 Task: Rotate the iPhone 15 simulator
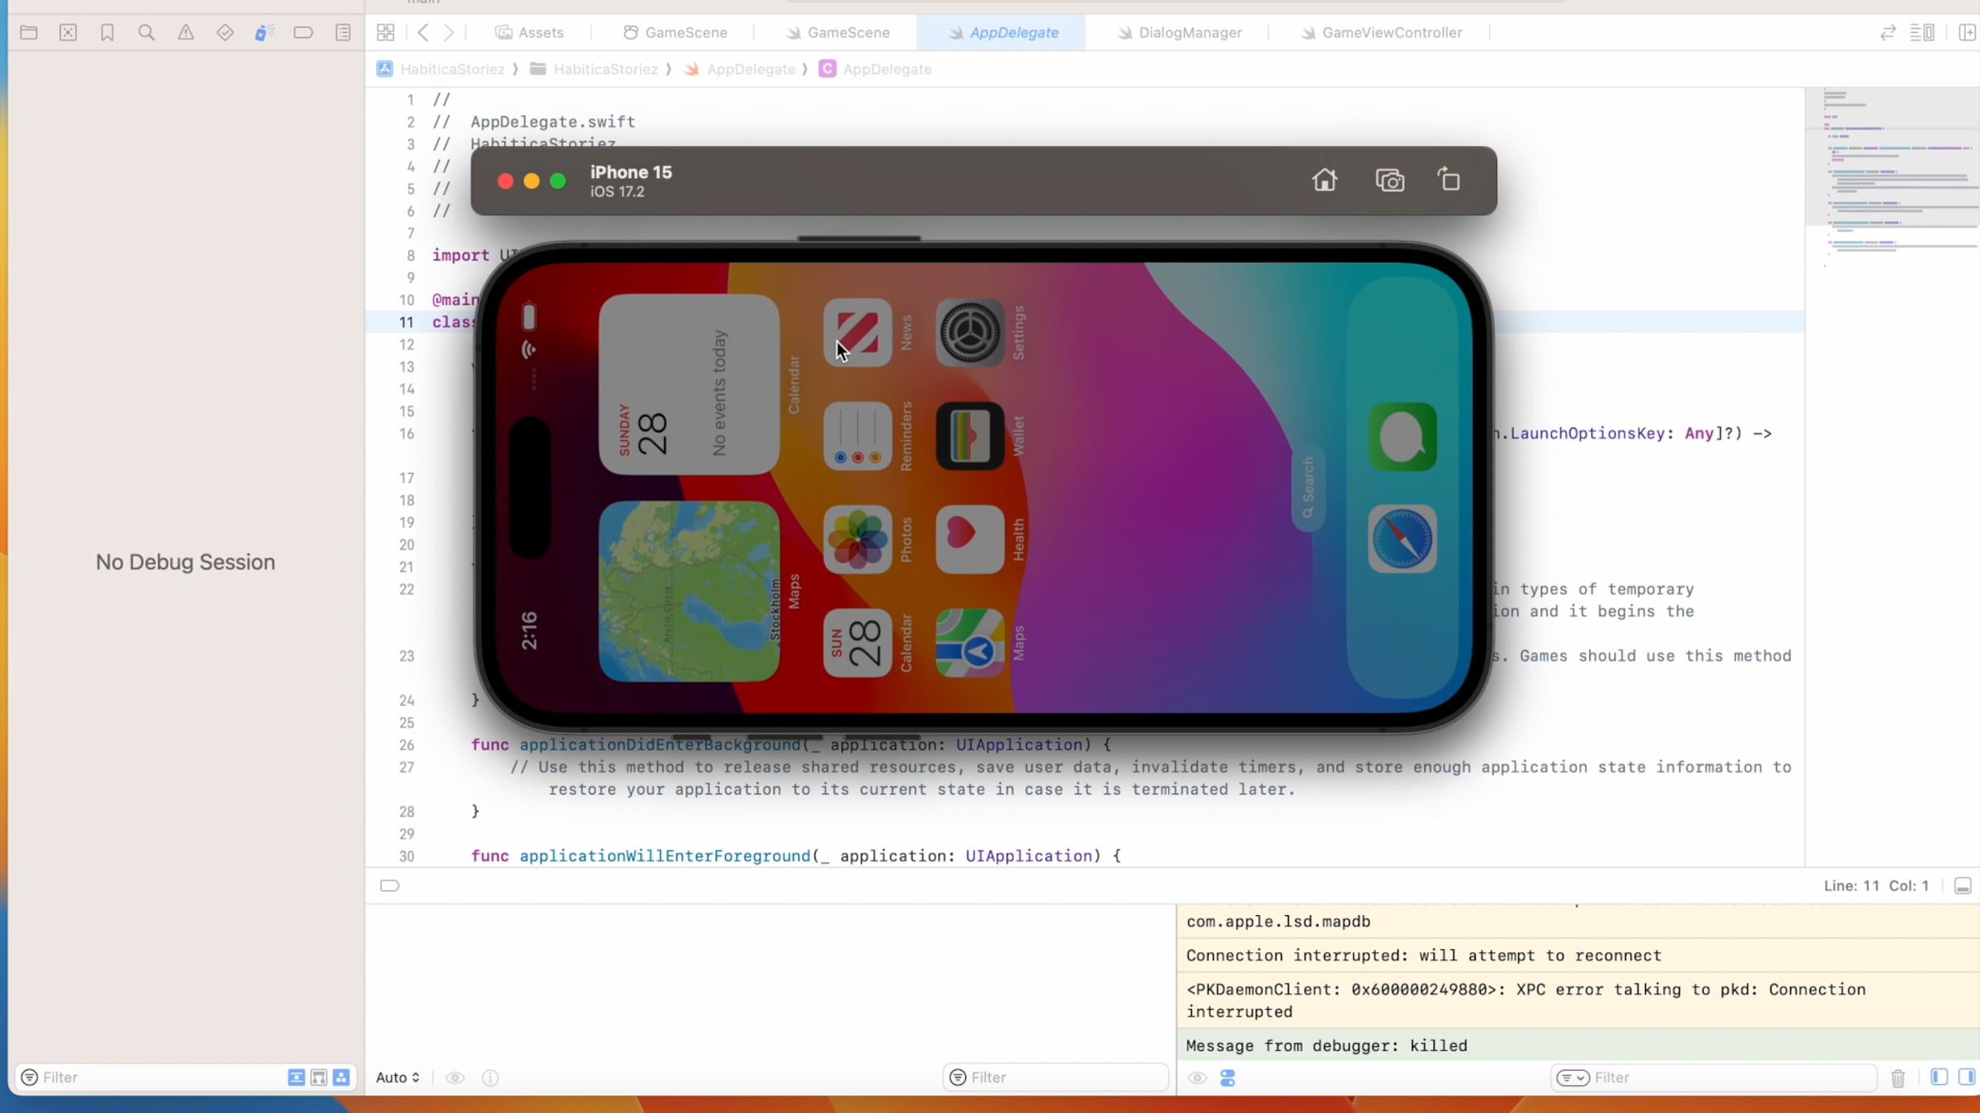click(1450, 180)
